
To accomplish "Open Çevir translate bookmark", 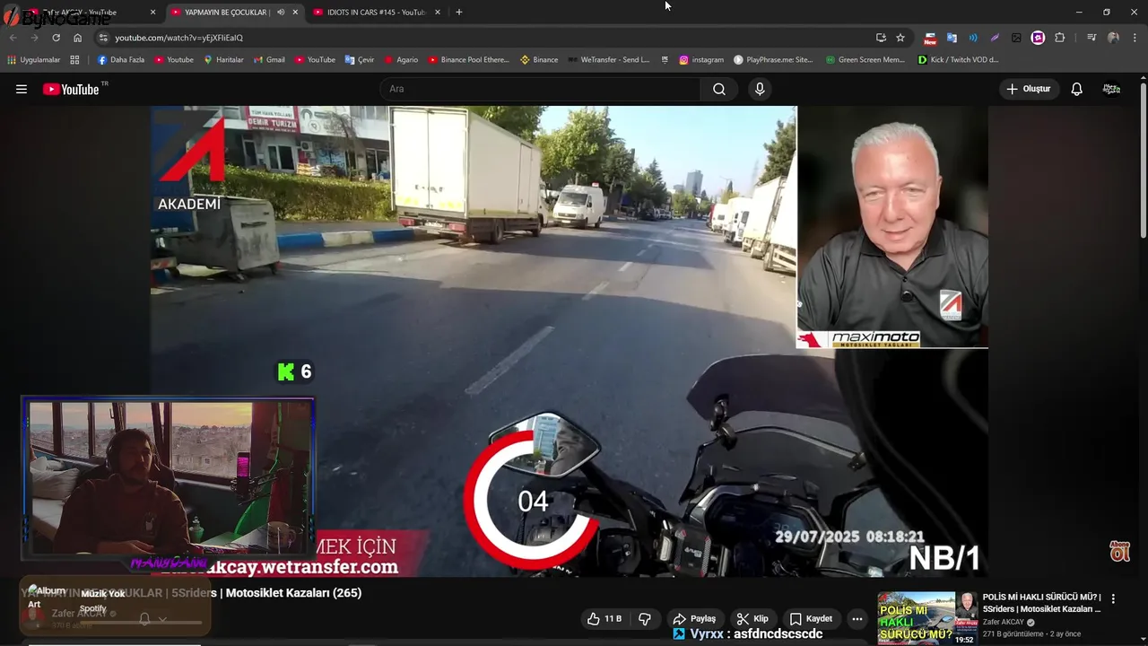I will [360, 60].
